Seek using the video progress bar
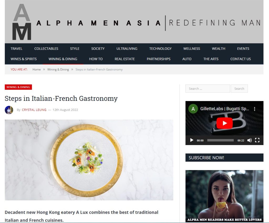The height and width of the screenshot is (223, 269). click(220, 140)
